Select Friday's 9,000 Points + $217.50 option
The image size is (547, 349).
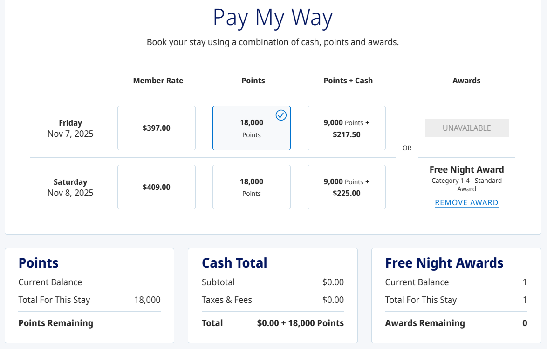(347, 128)
